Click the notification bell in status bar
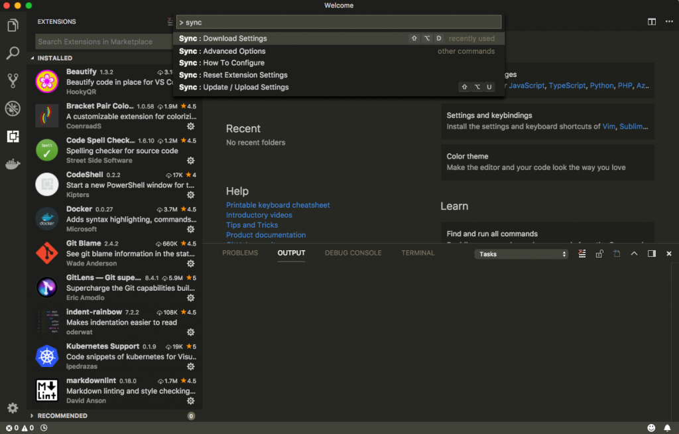This screenshot has width=679, height=434. [668, 427]
